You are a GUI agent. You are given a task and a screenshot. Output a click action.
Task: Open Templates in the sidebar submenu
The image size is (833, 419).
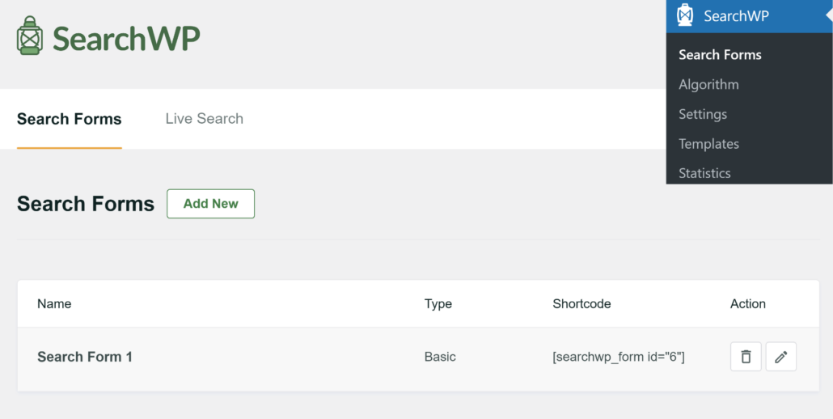pyautogui.click(x=708, y=144)
